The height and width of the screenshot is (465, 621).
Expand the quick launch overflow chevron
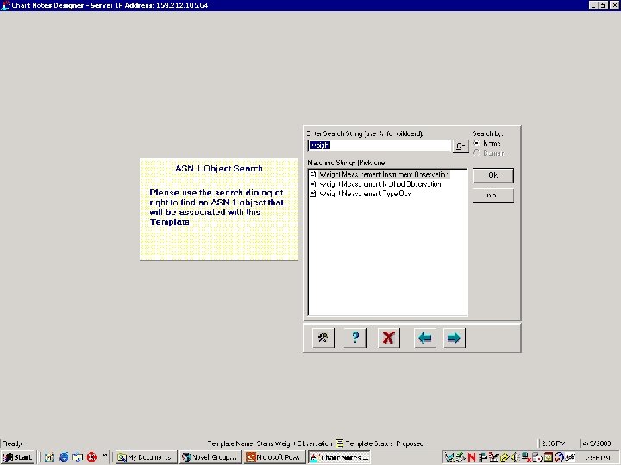click(x=104, y=456)
